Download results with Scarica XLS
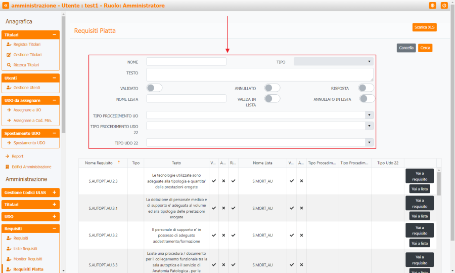Image resolution: width=455 pixels, height=273 pixels. tap(424, 27)
